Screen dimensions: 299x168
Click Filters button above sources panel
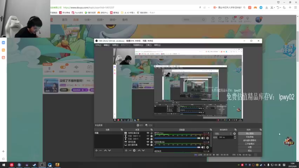point(149,125)
